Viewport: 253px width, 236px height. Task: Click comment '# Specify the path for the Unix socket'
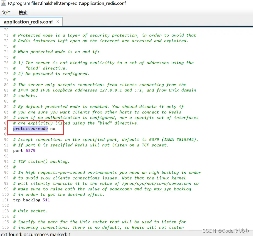100,222
